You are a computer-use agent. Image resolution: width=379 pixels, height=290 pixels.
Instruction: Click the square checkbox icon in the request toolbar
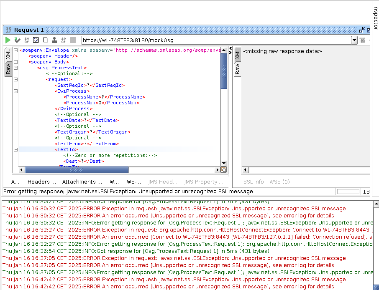[45, 40]
